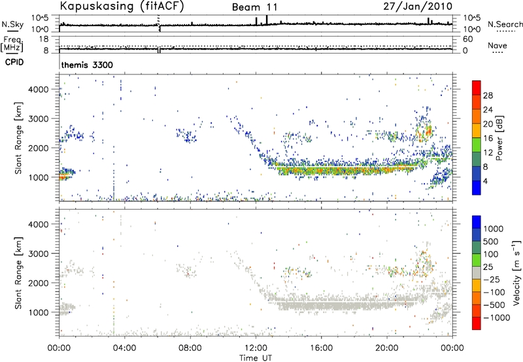Screen dimensions: 523x362
Task: Click the '16' tick on the power colorbar
Action: click(488, 139)
